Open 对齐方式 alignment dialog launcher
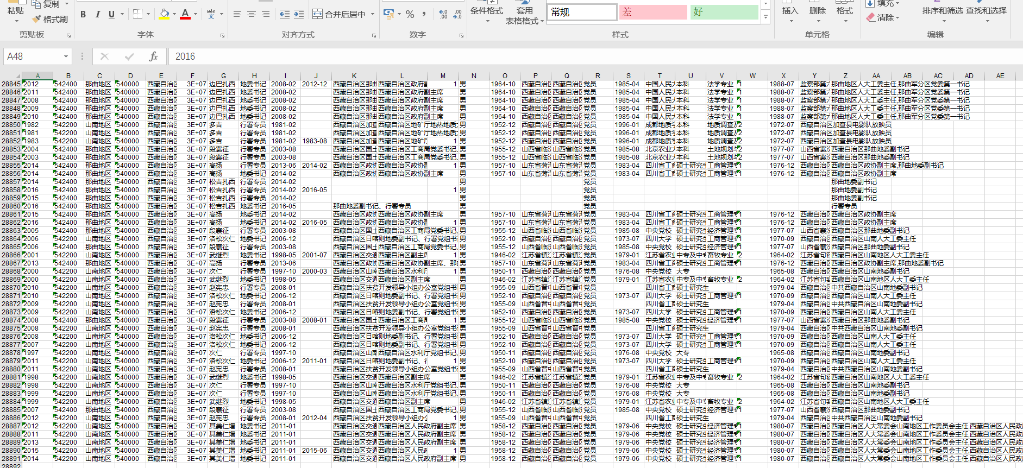 tap(374, 35)
